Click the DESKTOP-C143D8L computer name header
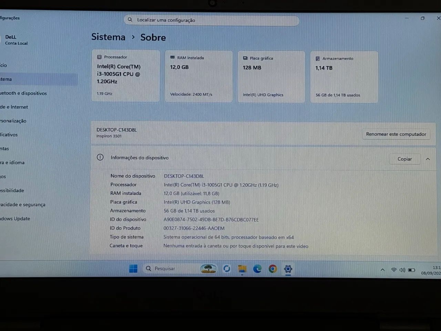Viewport: 441px width, 331px height. [x=116, y=130]
